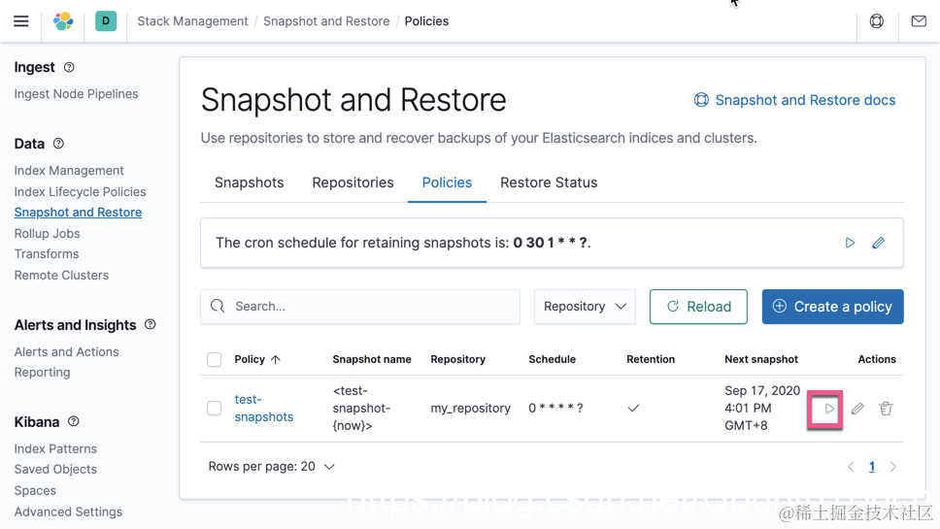Open the Snapshot and Restore docs link
The width and height of the screenshot is (940, 529).
pos(794,100)
